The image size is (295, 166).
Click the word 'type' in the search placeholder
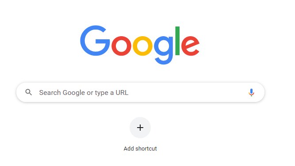(101, 93)
